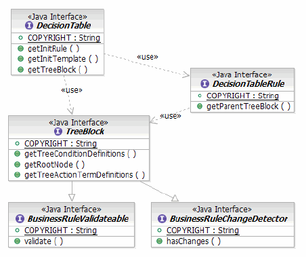Select the getTreeConditionDefinitions ( ) method

[x=80, y=154]
